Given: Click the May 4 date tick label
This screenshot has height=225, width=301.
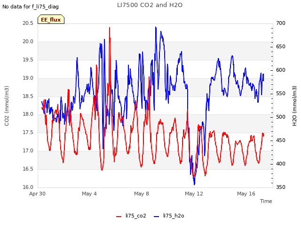Looking at the screenshot, I should tap(89, 194).
